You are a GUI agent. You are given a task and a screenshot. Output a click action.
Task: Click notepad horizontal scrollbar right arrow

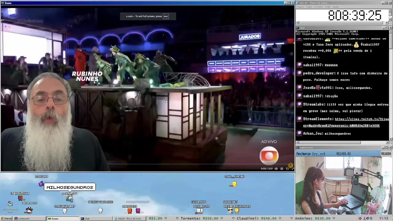[387, 23]
